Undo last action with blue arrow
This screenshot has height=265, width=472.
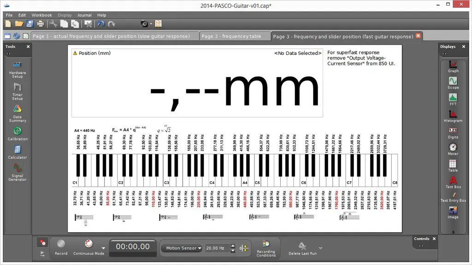click(101, 24)
